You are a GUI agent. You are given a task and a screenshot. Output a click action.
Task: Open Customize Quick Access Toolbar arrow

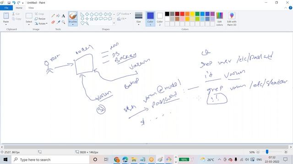tap(23, 3)
